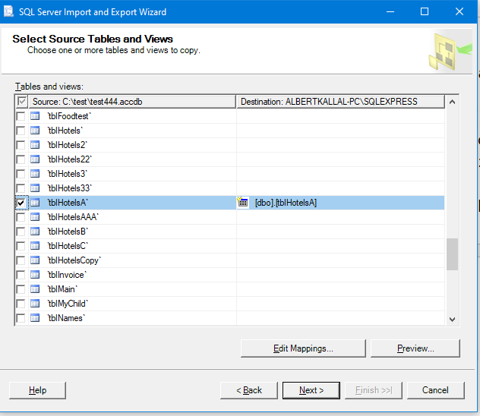Click the tblHotelsAAA table icon
This screenshot has height=416, width=480.
pyautogui.click(x=35, y=217)
